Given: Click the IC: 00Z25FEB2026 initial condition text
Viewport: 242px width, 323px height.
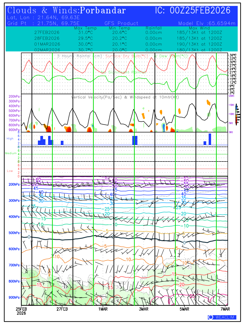Looking at the screenshot, I should pos(193,10).
